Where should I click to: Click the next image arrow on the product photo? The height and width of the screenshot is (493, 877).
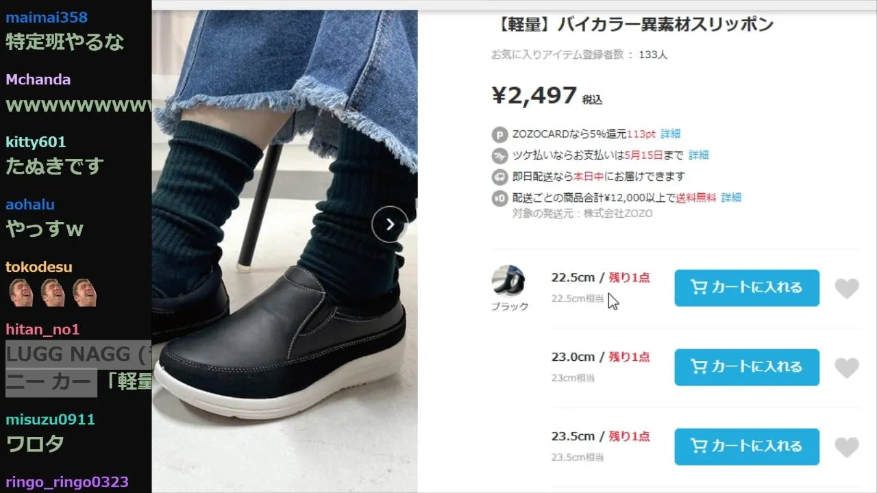point(390,224)
